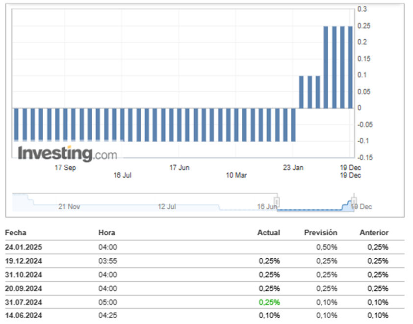This screenshot has height=324, width=413.
Task: Click the date 31.10.2024
Action: click(x=24, y=275)
